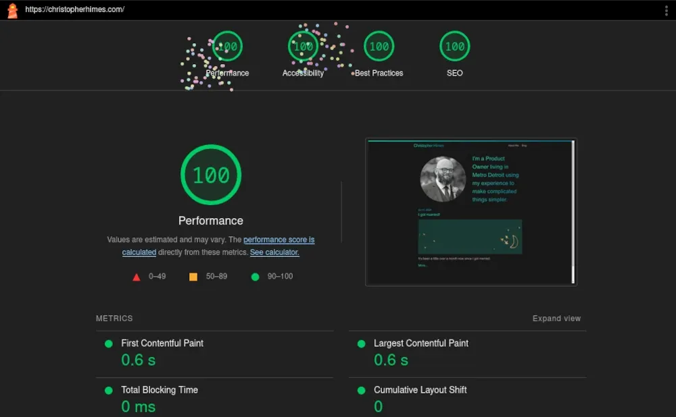The width and height of the screenshot is (676, 417).
Task: Select the Accessibility score gauge
Action: [302, 46]
